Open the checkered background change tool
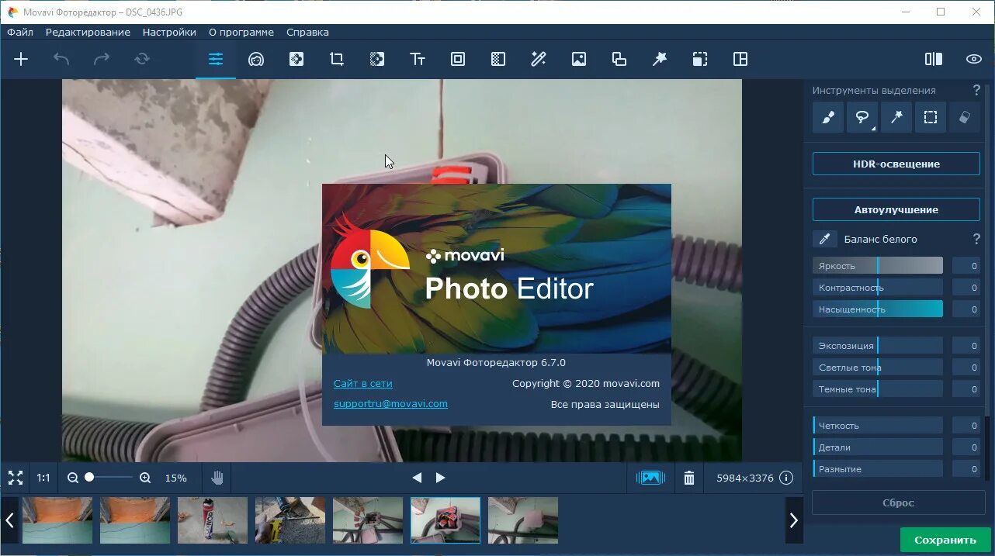Viewport: 995px width, 556px height. coord(498,59)
